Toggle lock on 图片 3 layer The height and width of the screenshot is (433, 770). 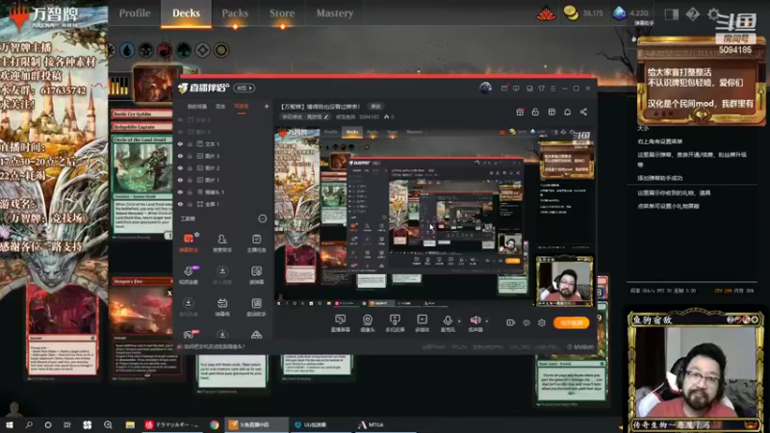pos(190,156)
